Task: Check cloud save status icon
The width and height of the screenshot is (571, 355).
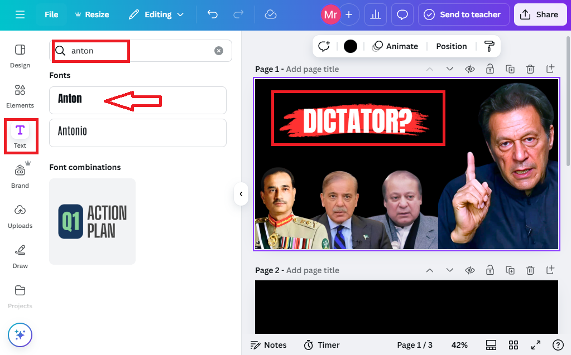Action: pos(271,14)
